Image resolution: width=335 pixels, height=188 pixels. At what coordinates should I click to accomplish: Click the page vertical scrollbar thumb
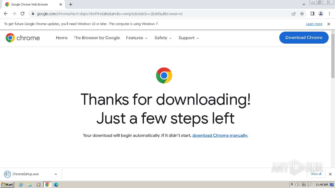pyautogui.click(x=333, y=56)
